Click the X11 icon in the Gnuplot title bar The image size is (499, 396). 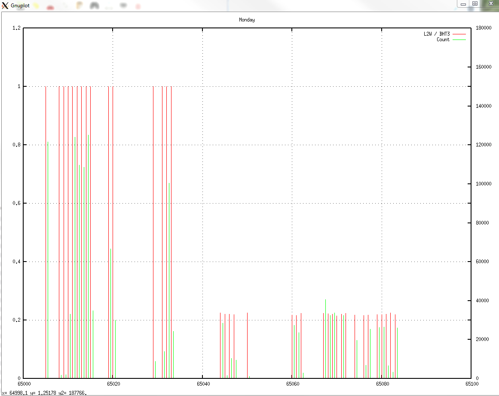click(5, 6)
